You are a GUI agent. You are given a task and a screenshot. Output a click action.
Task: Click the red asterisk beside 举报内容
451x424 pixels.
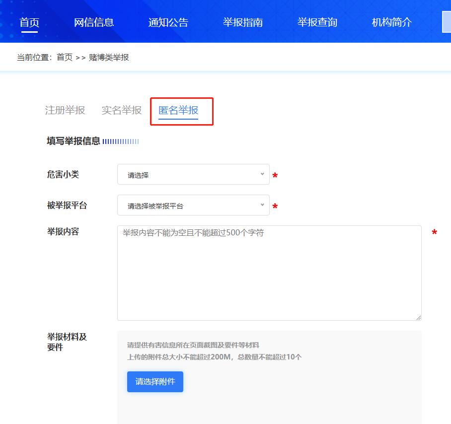435,231
